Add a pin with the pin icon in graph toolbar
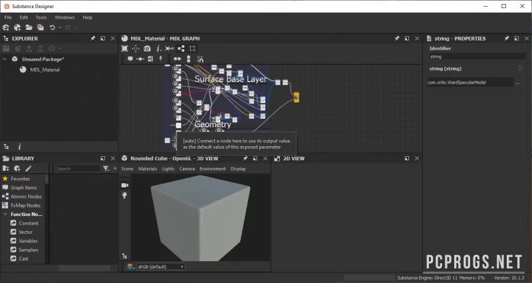 160,59
